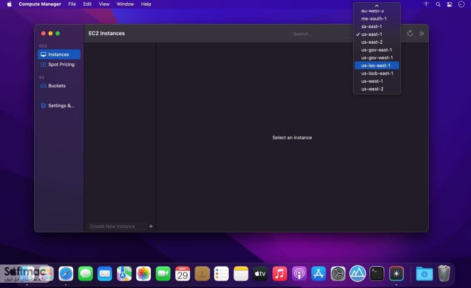Select region us-gov-east-1
Viewport: 471px width, 288px height.
pos(377,50)
